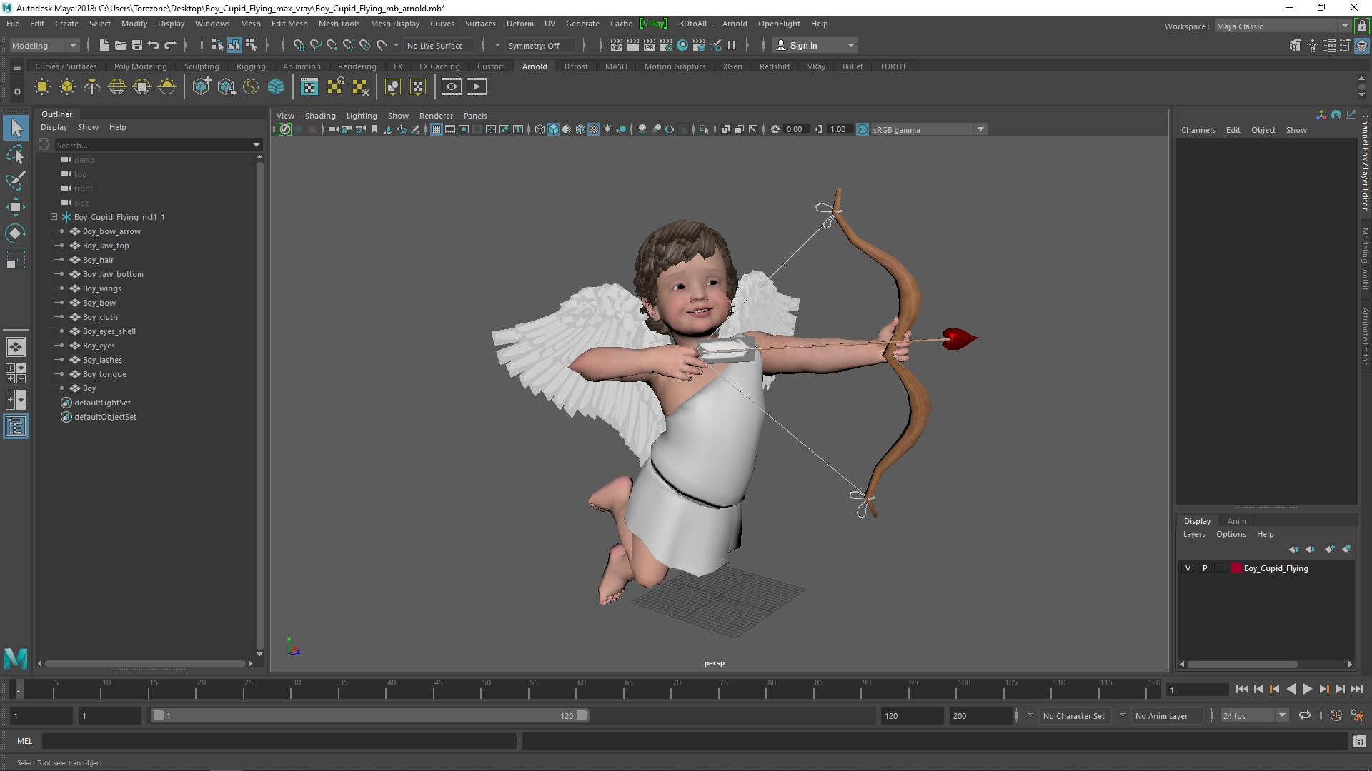
Task: Click the Redo arrow icon
Action: (170, 46)
